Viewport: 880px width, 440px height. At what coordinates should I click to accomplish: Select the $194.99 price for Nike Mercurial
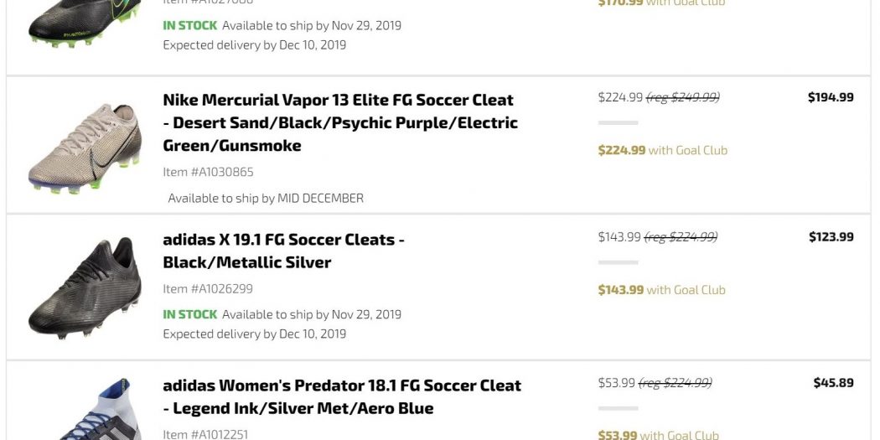tap(831, 97)
